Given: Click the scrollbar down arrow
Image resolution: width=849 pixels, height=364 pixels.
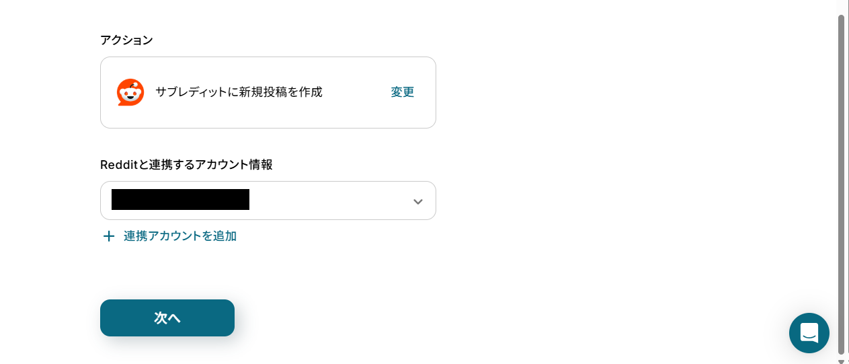Looking at the screenshot, I should point(841,361).
